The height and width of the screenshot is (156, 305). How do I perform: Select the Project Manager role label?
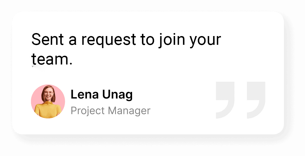tap(110, 111)
